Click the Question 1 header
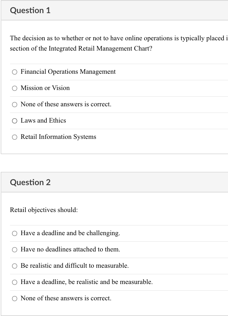 click(x=30, y=10)
